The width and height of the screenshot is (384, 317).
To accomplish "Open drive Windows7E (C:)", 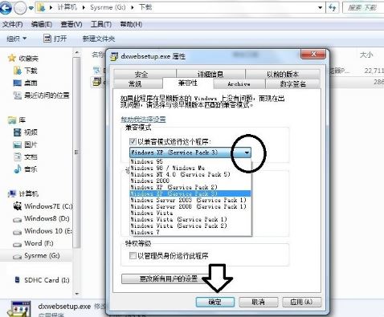I will (x=43, y=206).
